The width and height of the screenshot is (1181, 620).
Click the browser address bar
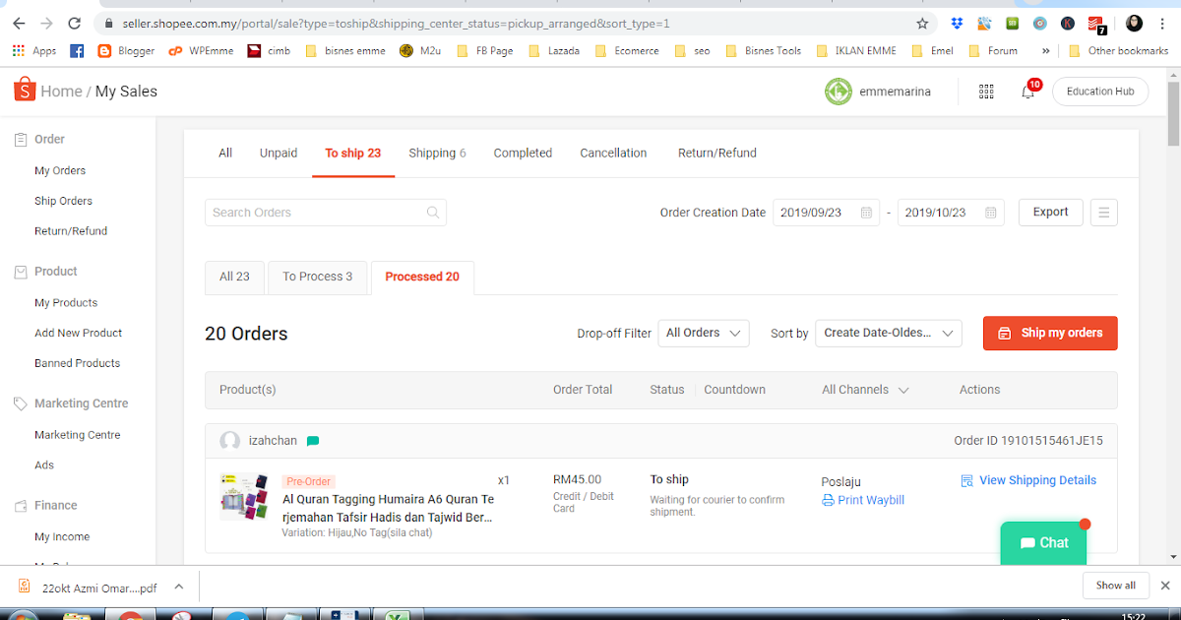coord(517,23)
